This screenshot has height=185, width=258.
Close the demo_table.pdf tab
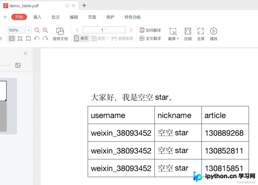coord(74,6)
